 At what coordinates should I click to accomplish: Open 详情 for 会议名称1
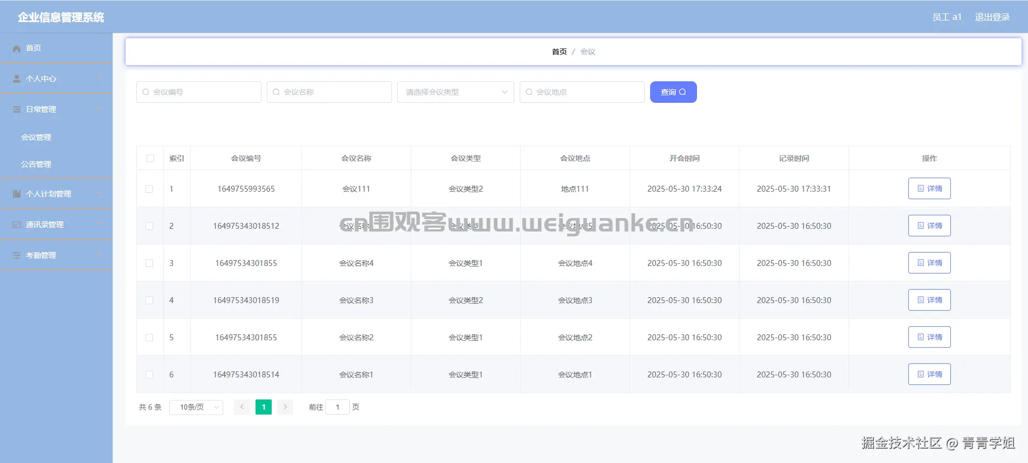pyautogui.click(x=929, y=374)
